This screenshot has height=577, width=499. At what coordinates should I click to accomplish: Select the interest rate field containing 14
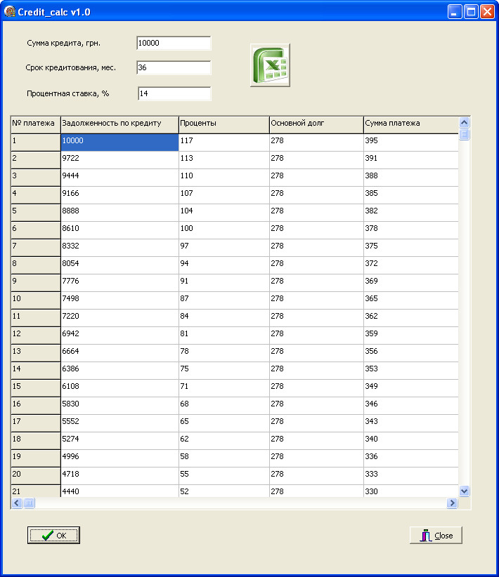point(174,93)
